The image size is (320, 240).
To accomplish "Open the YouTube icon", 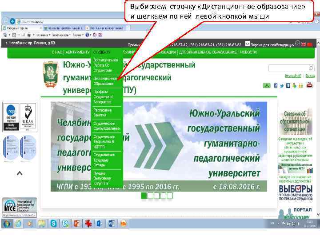I will point(310,85).
